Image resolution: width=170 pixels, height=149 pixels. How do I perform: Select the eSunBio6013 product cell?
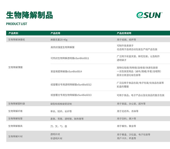point(71,95)
